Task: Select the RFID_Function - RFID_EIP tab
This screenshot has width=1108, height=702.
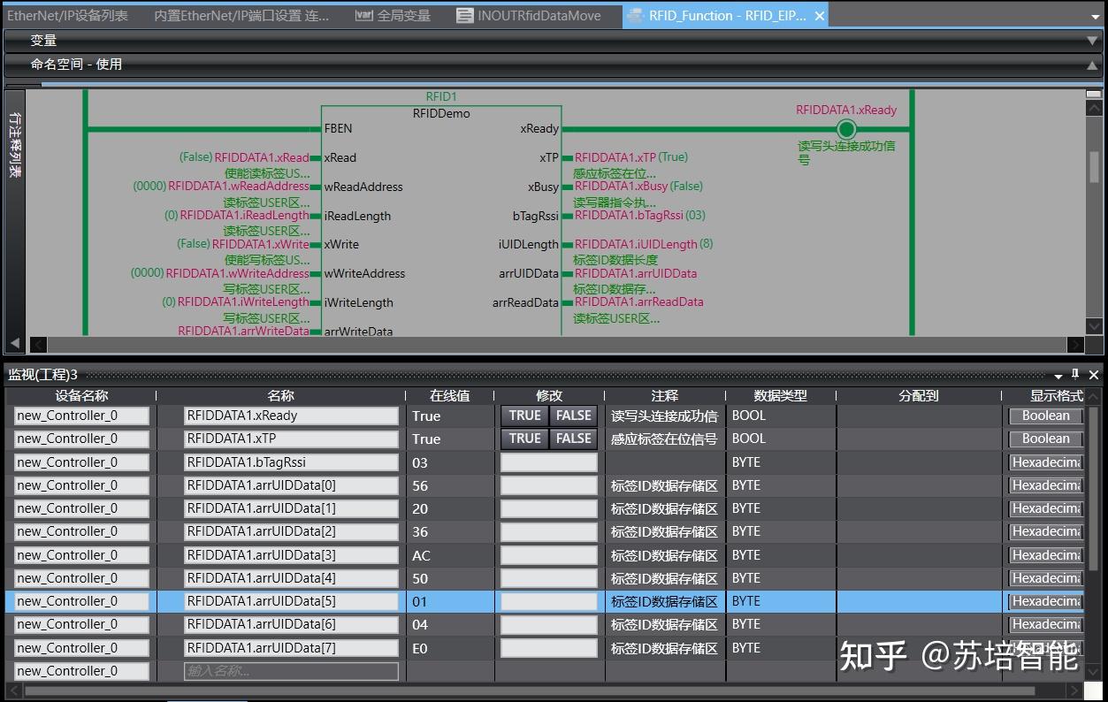Action: tap(727, 15)
